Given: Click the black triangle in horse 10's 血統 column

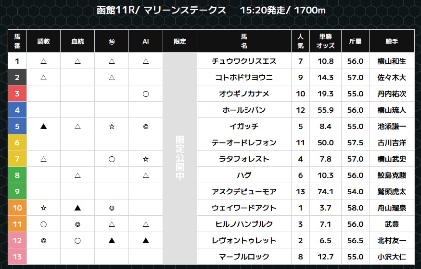Looking at the screenshot, I should [77, 208].
